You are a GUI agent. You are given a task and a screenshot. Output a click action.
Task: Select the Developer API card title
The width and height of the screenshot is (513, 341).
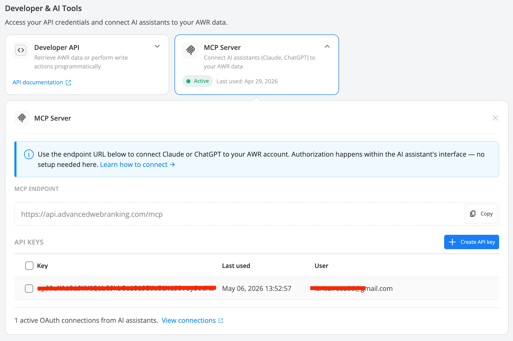(x=57, y=48)
